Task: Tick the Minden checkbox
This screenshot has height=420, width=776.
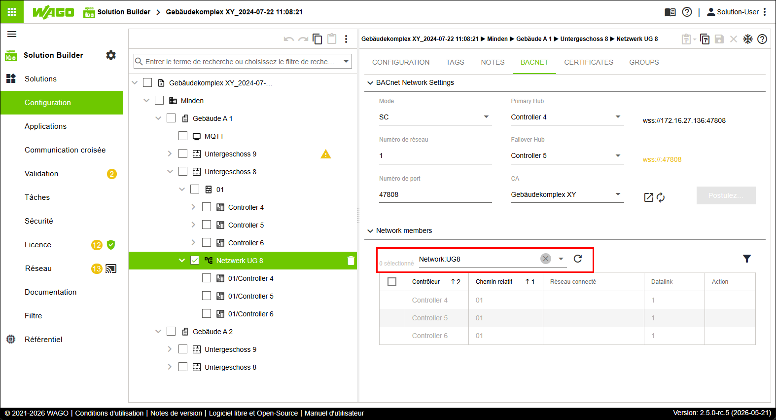Action: coord(159,100)
